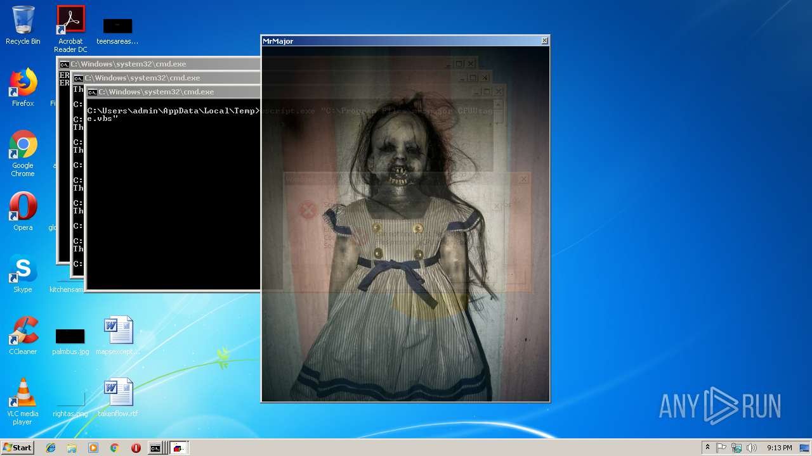812x456 pixels.
Task: Open the rightas.png image file
Action: 70,405
